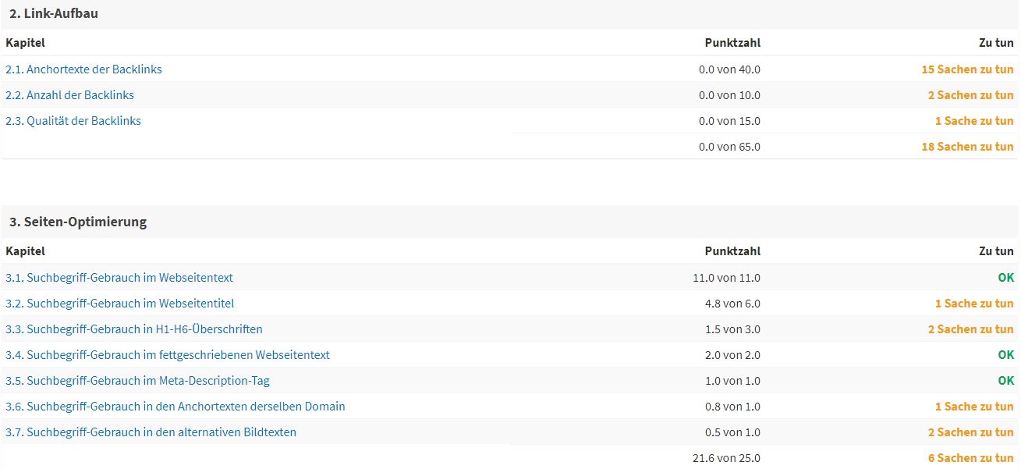
Task: Select 3.4 fettgeschriebenen Webseitentext chapter link
Action: (168, 355)
